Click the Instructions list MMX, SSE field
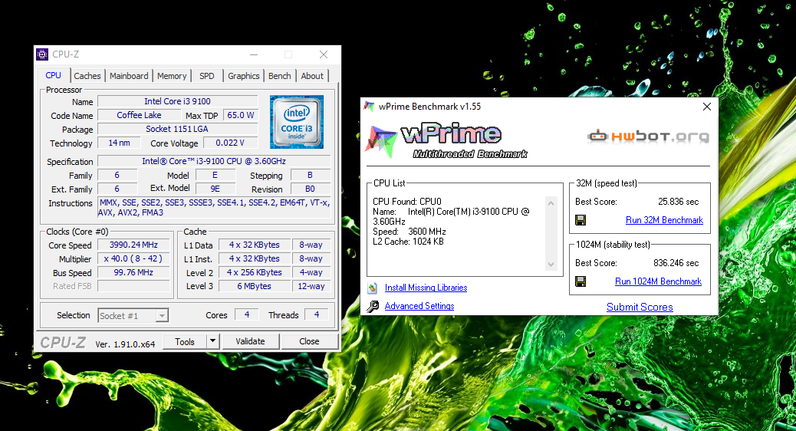 click(214, 207)
